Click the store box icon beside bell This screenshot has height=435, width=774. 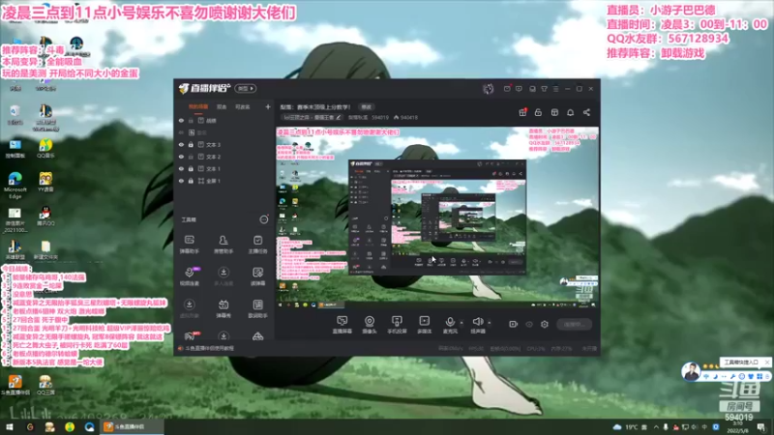click(554, 112)
